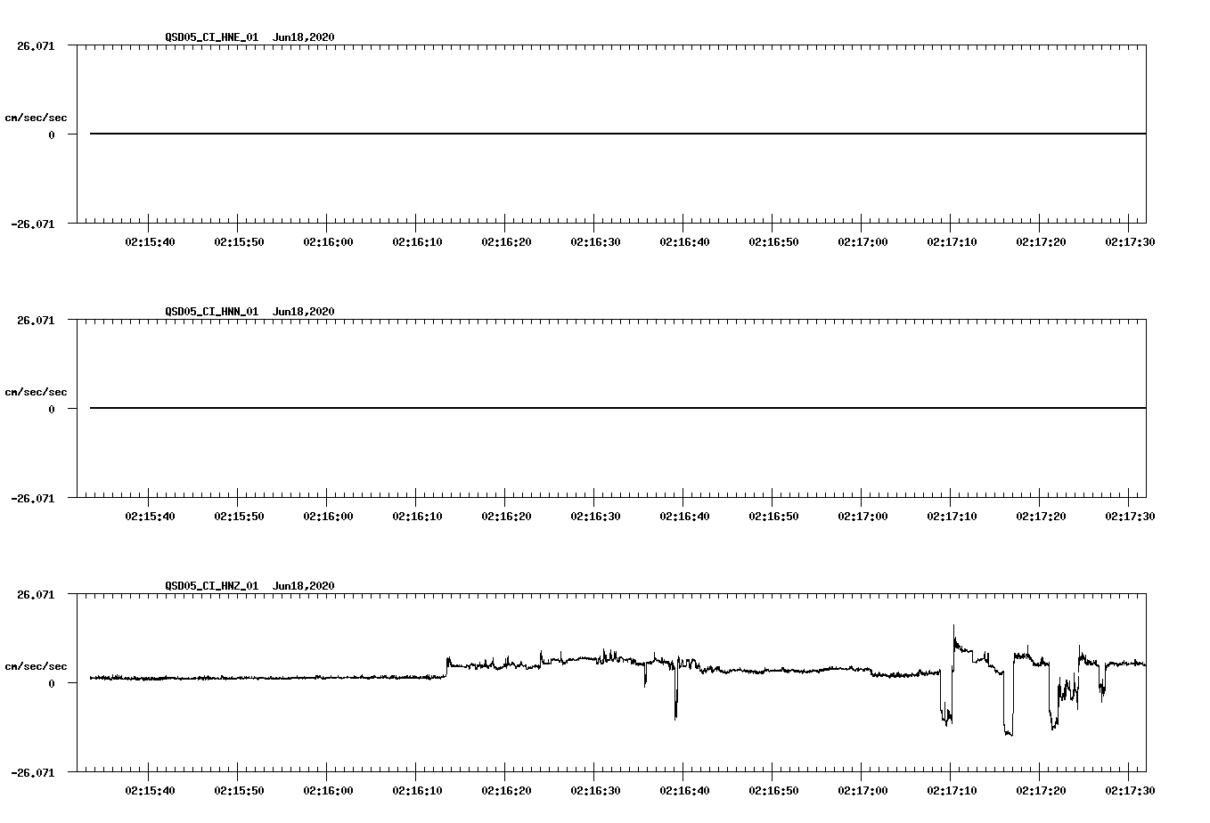Click 02:16:00 time label under HNZ plot
Image resolution: width=1210 pixels, height=823 pixels.
click(328, 791)
